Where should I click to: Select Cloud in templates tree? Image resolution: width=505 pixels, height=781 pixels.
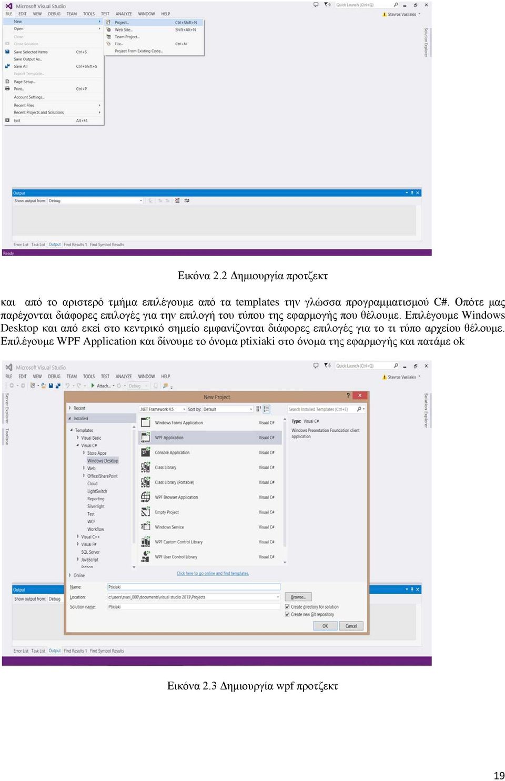[92, 483]
